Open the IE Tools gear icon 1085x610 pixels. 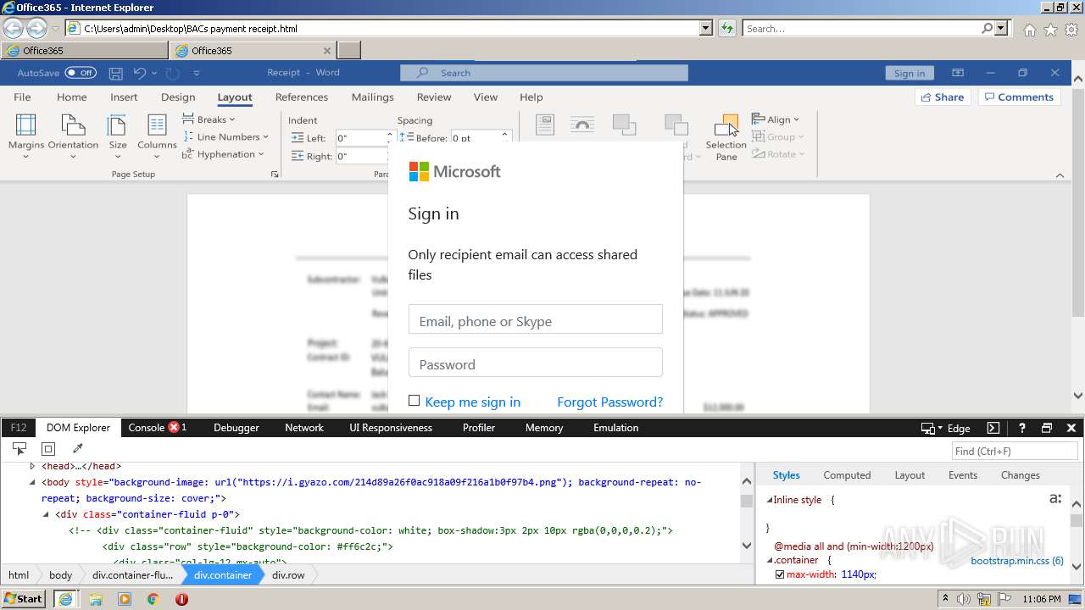pos(1071,30)
